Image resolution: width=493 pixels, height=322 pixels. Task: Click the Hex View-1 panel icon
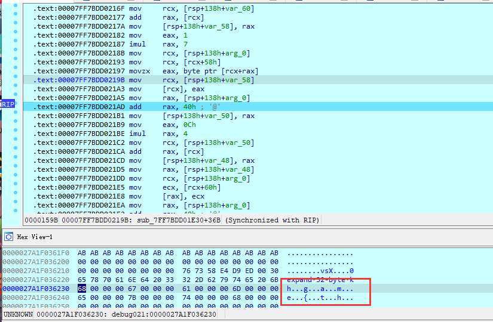8,237
